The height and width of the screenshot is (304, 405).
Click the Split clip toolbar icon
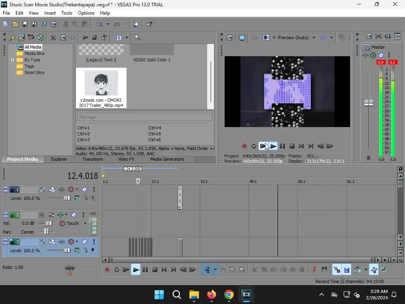pyautogui.click(x=293, y=270)
